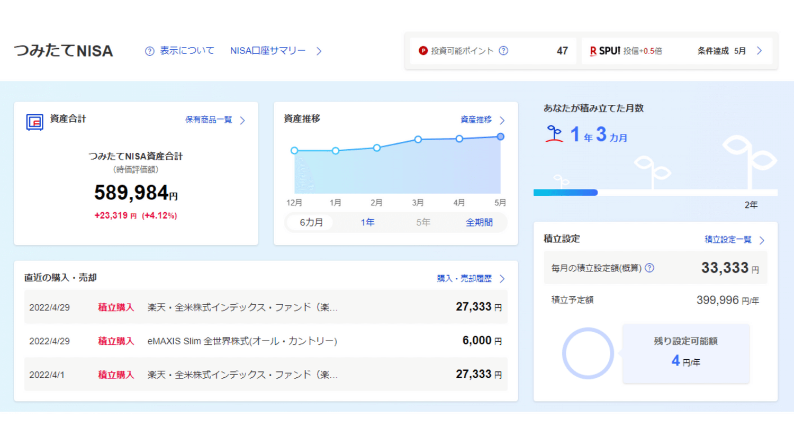Screen dimensions: 794x446
Task: Click chevron beside 資産推移 link
Action: tap(502, 121)
